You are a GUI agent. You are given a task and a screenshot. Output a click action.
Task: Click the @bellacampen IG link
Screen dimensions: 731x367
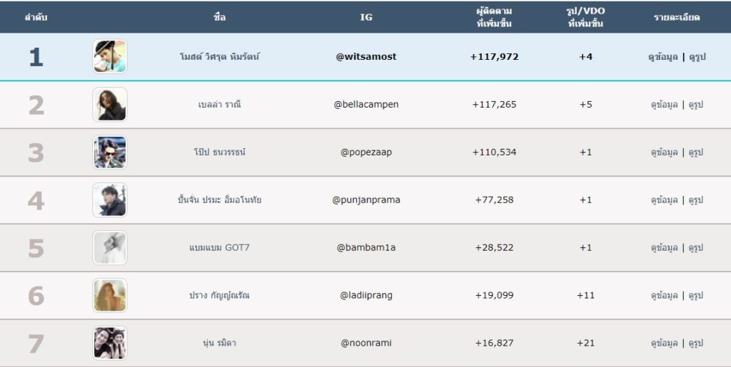[x=366, y=105]
